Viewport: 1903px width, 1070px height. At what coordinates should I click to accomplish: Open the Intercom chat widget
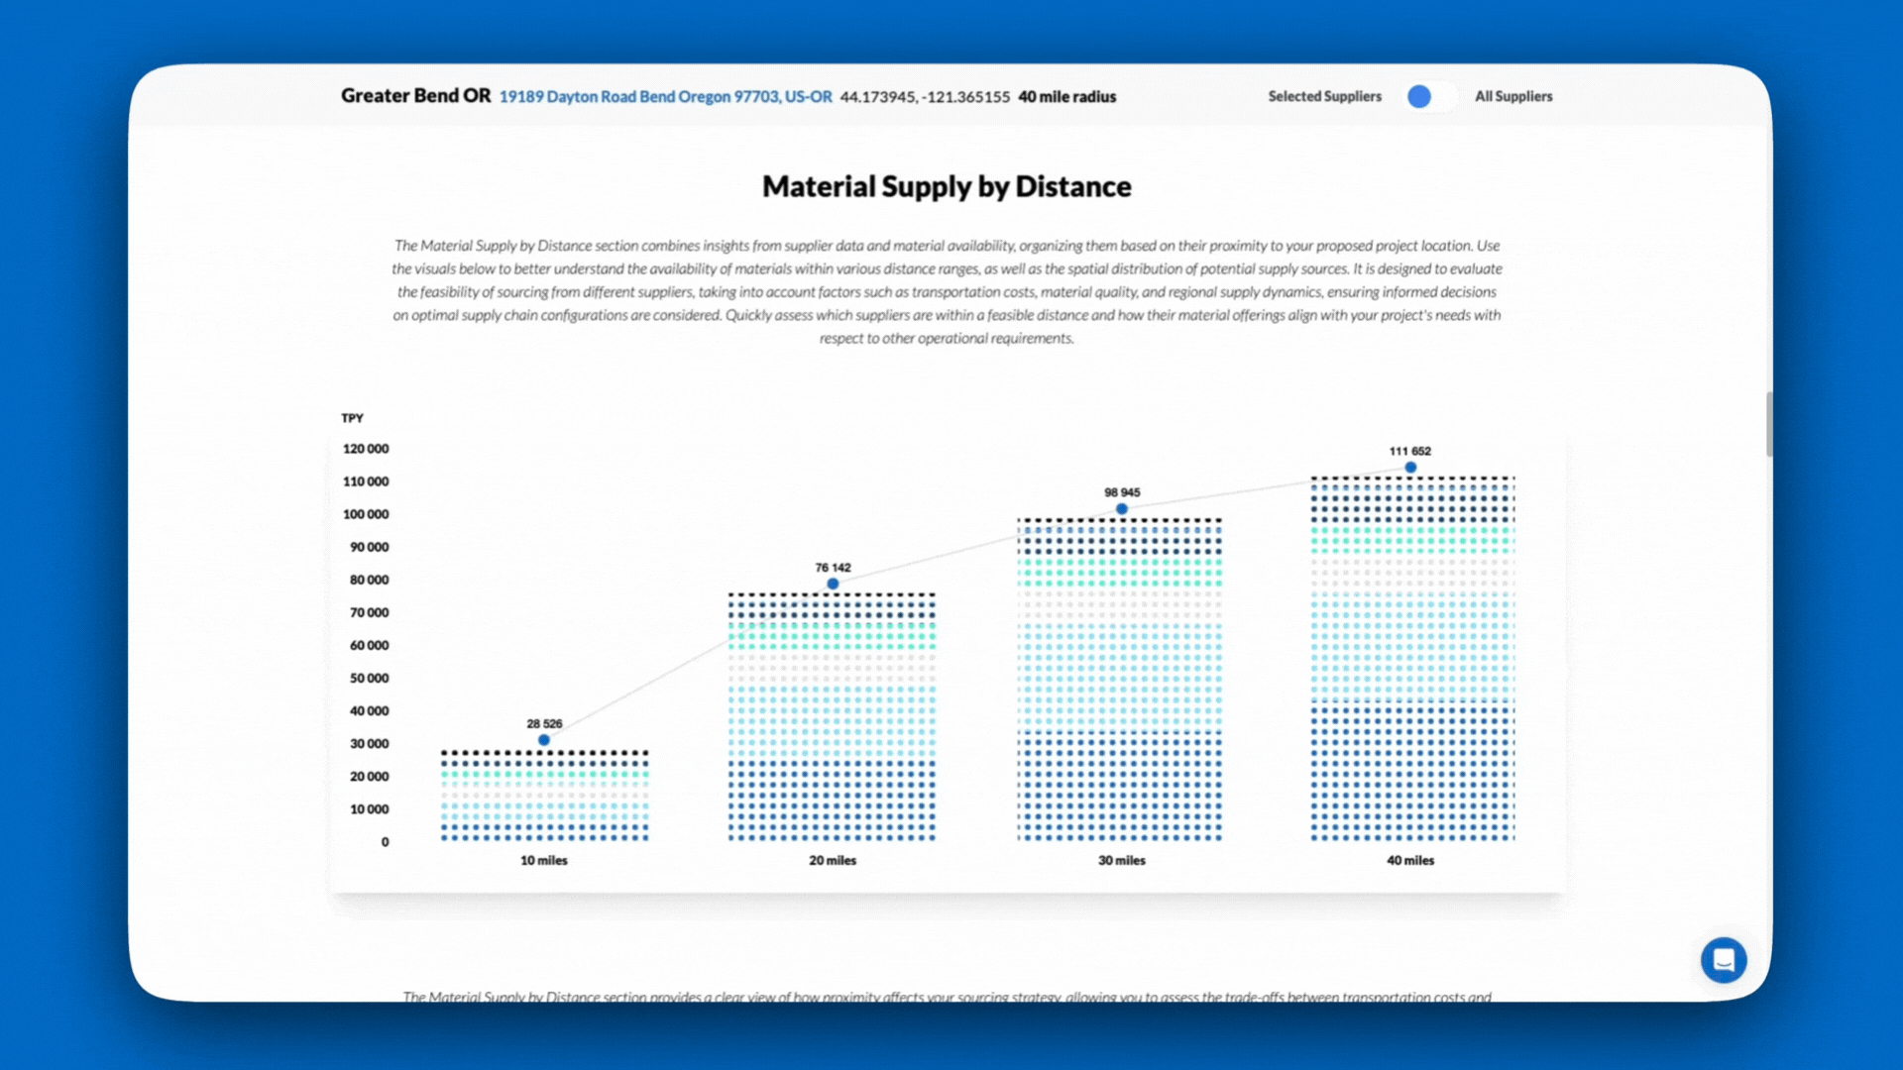(1724, 959)
